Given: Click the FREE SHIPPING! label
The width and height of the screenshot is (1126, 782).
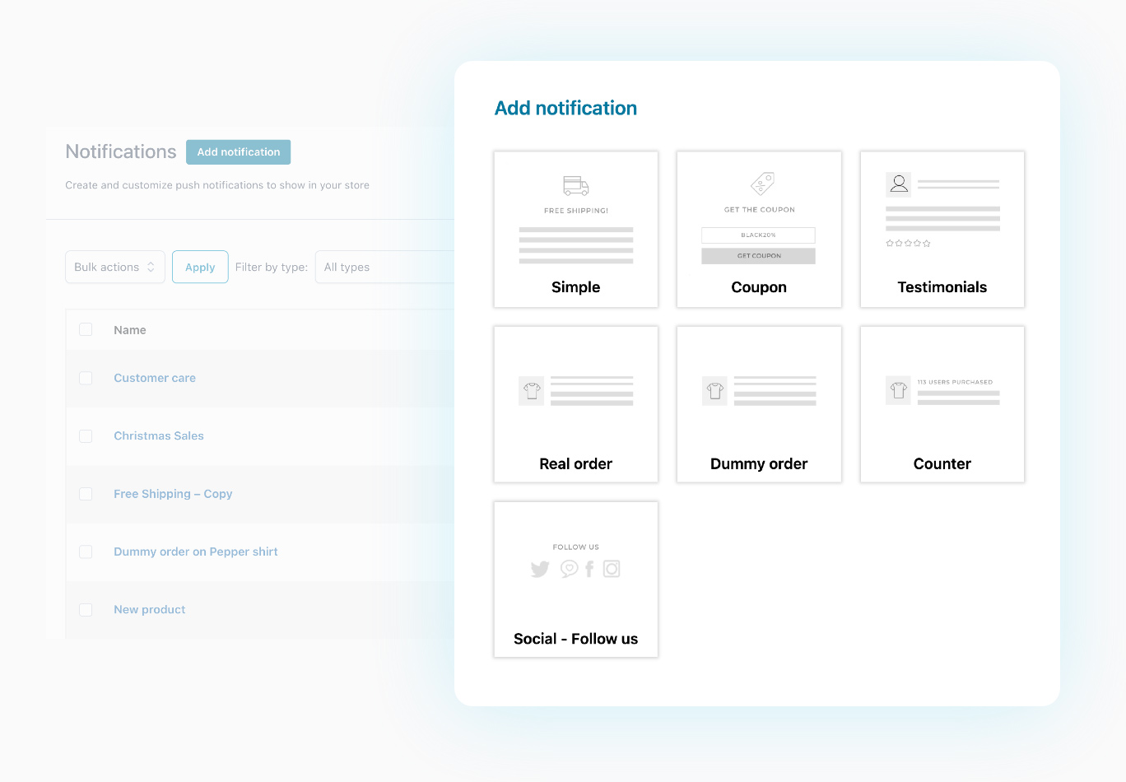Looking at the screenshot, I should (x=576, y=211).
